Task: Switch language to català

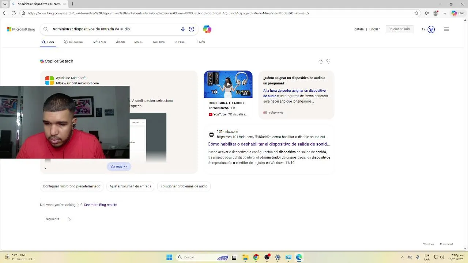Action: point(359,29)
